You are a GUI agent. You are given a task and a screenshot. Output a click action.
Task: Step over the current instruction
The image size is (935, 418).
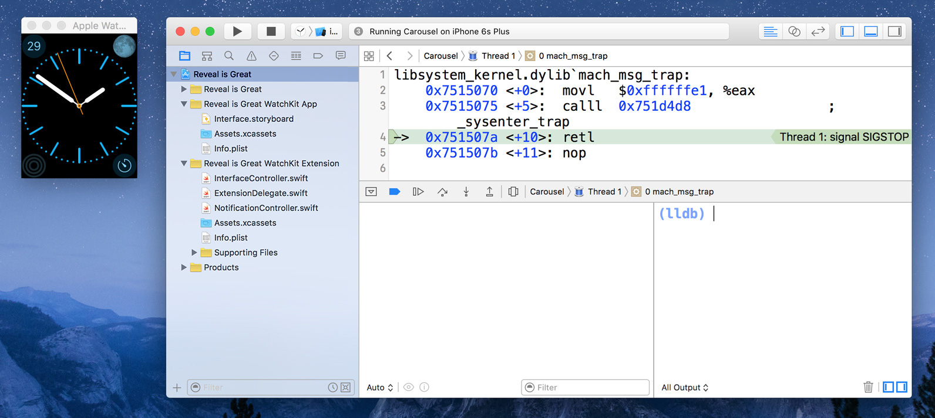[442, 192]
